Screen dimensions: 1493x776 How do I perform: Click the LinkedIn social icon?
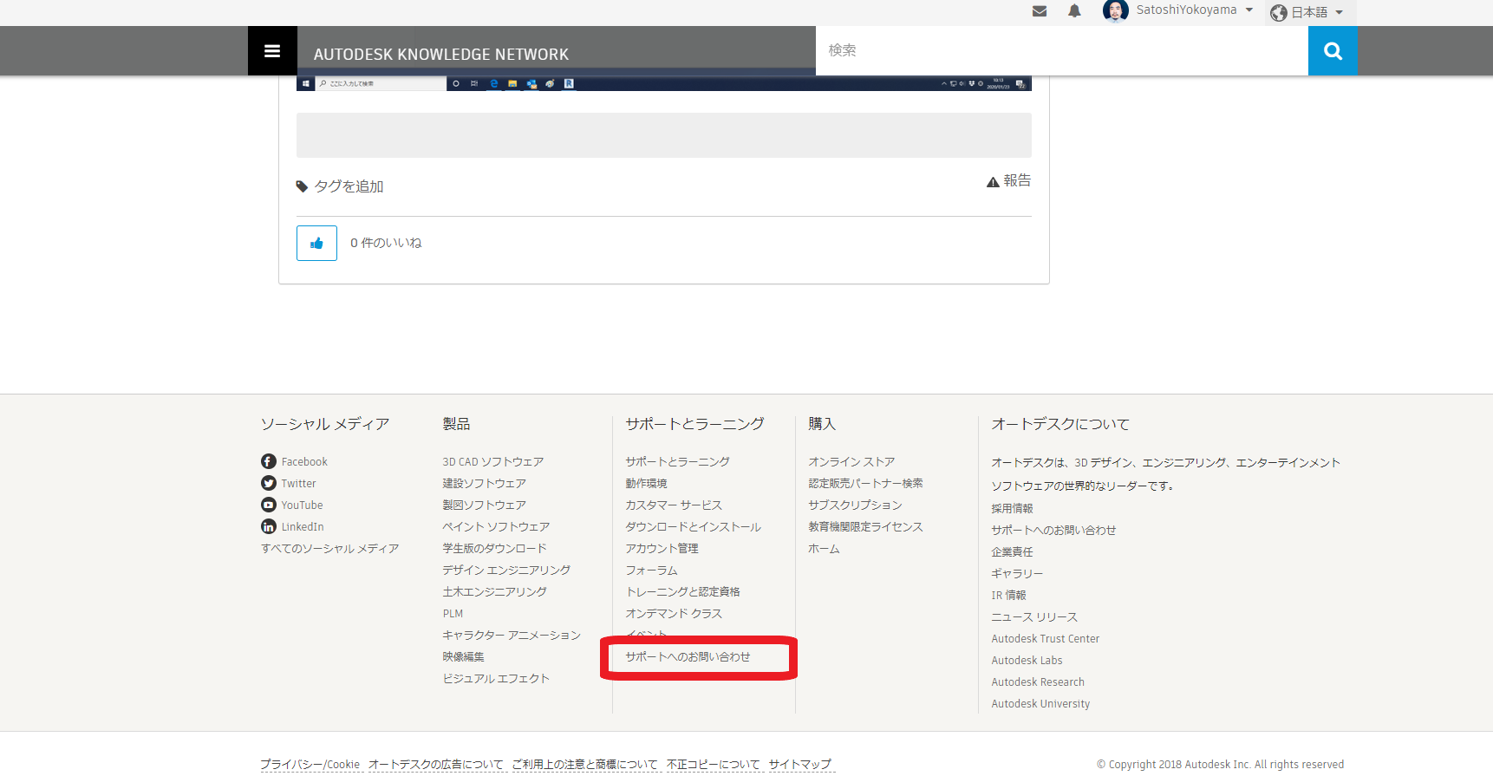269,526
